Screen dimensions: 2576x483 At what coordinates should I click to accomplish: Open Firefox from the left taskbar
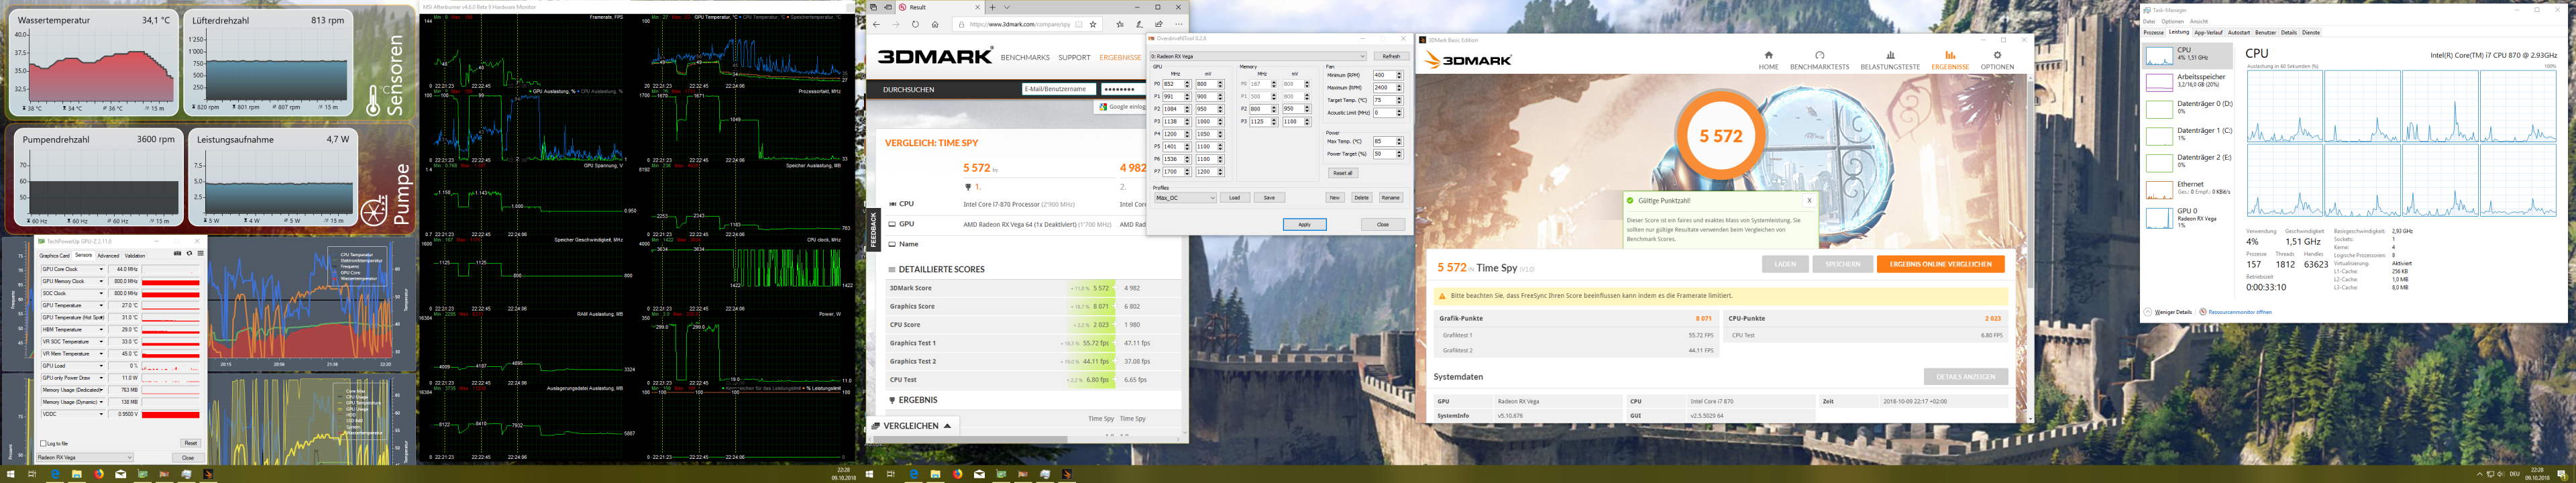(98, 474)
